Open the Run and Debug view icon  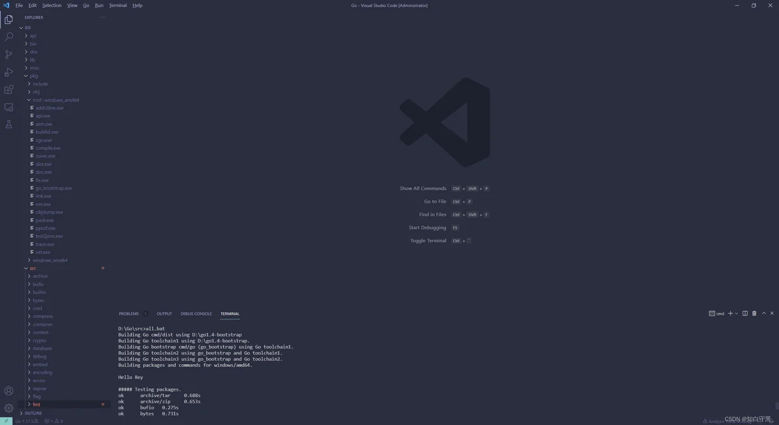(x=8, y=72)
